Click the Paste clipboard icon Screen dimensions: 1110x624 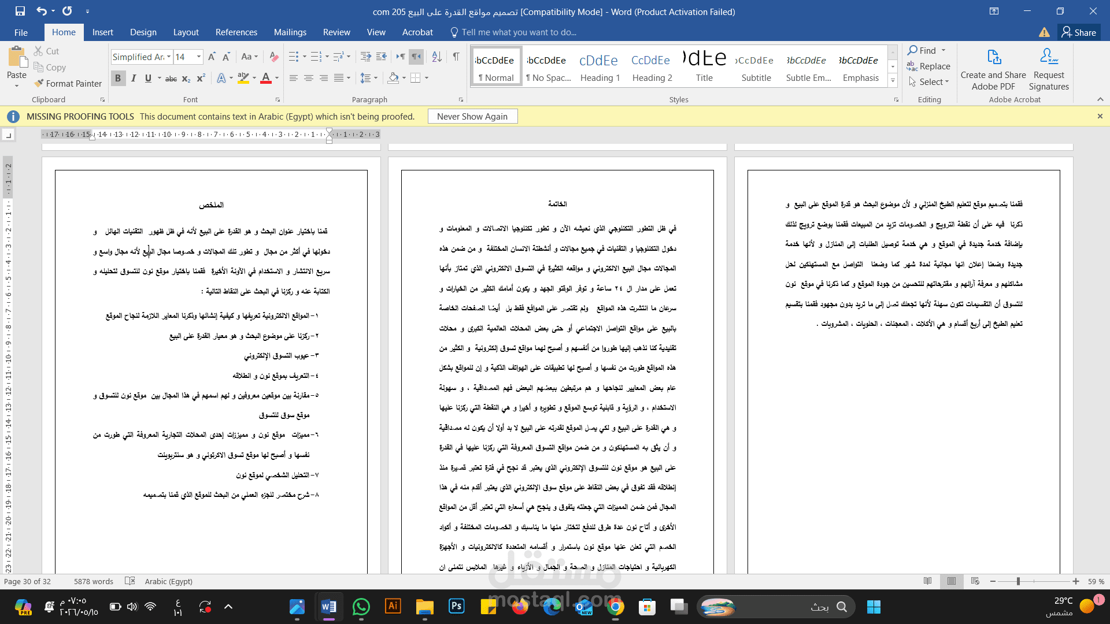17,57
